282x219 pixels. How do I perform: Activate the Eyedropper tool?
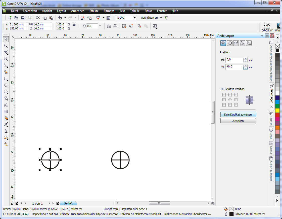(x=6, y=124)
